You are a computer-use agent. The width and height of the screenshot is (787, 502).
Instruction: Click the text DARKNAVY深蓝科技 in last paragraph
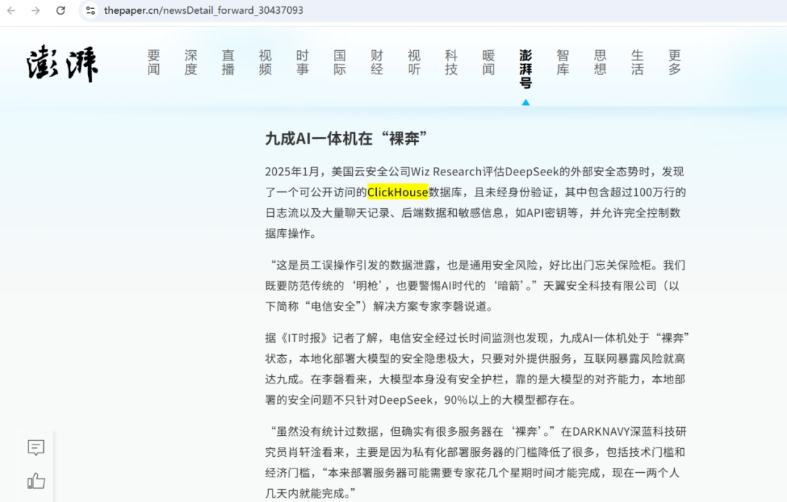pos(619,431)
